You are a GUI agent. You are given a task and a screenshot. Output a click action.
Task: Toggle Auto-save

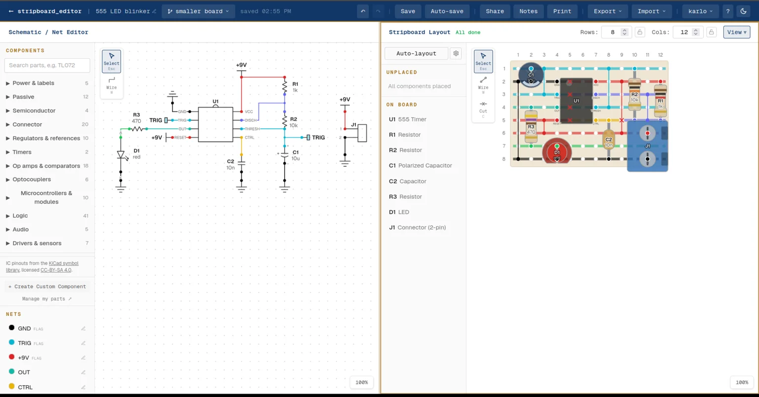(x=447, y=11)
